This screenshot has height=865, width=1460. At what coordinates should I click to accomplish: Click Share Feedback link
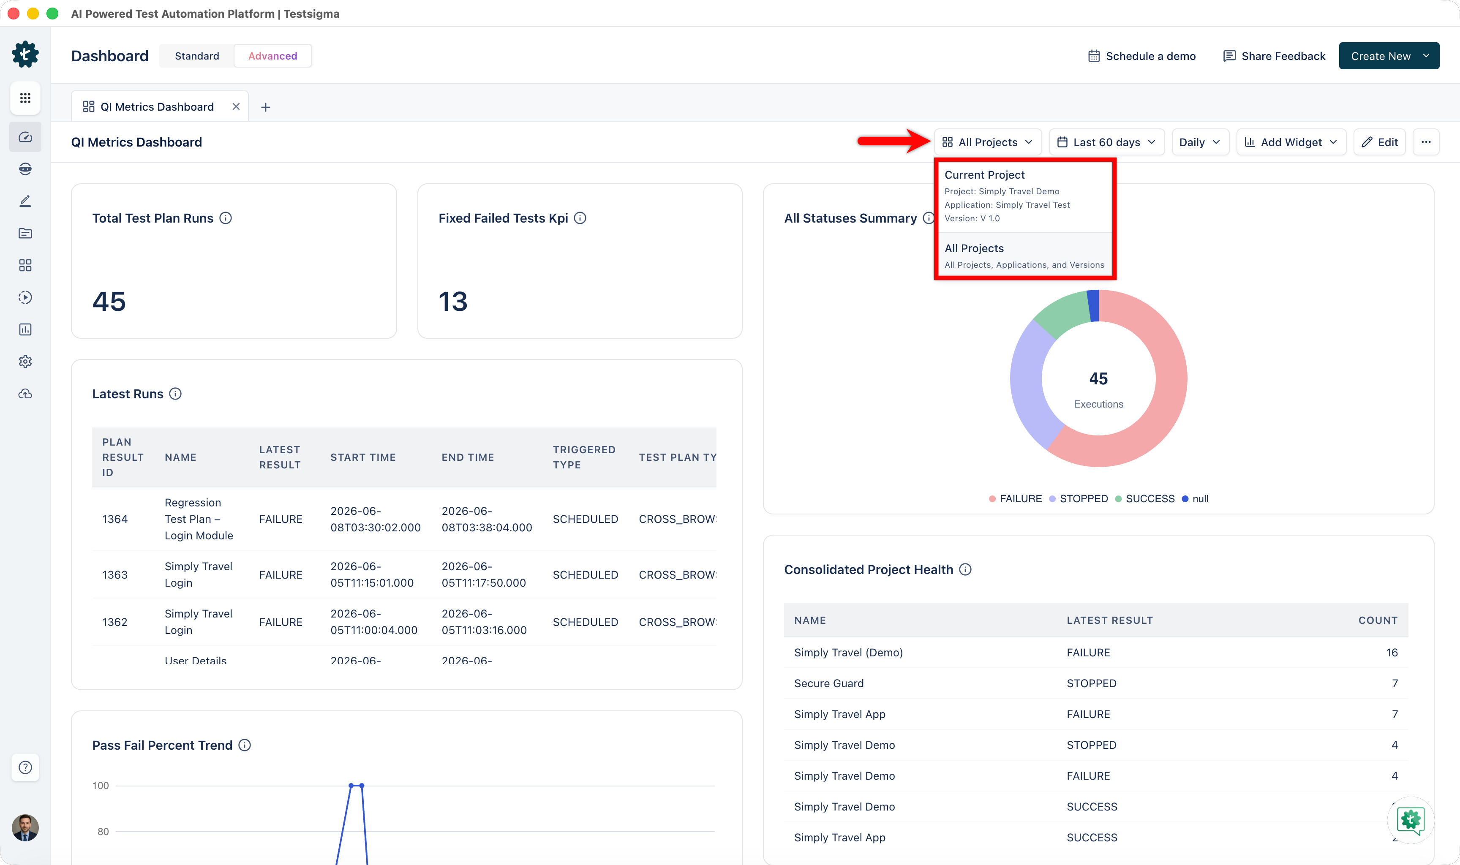click(1274, 56)
